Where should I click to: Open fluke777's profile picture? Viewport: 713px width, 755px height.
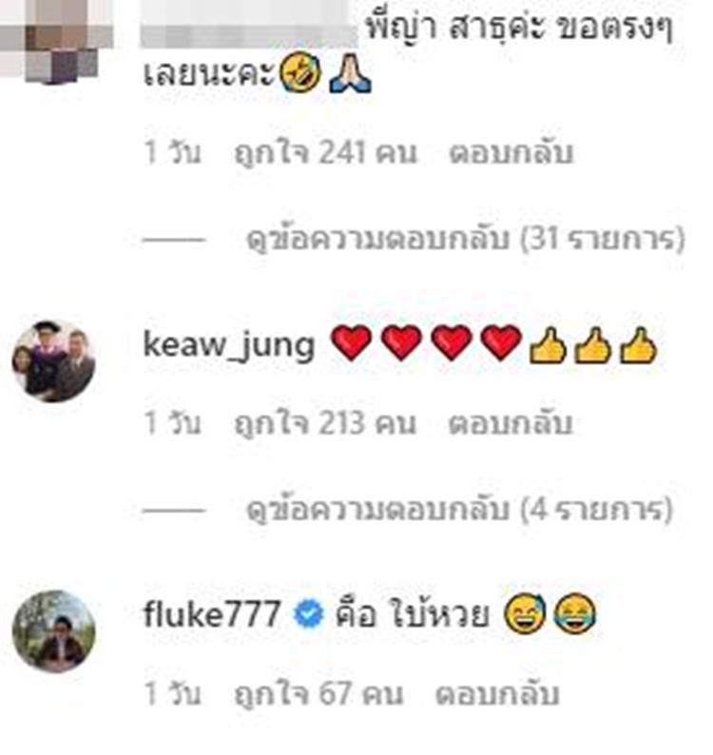(53, 631)
